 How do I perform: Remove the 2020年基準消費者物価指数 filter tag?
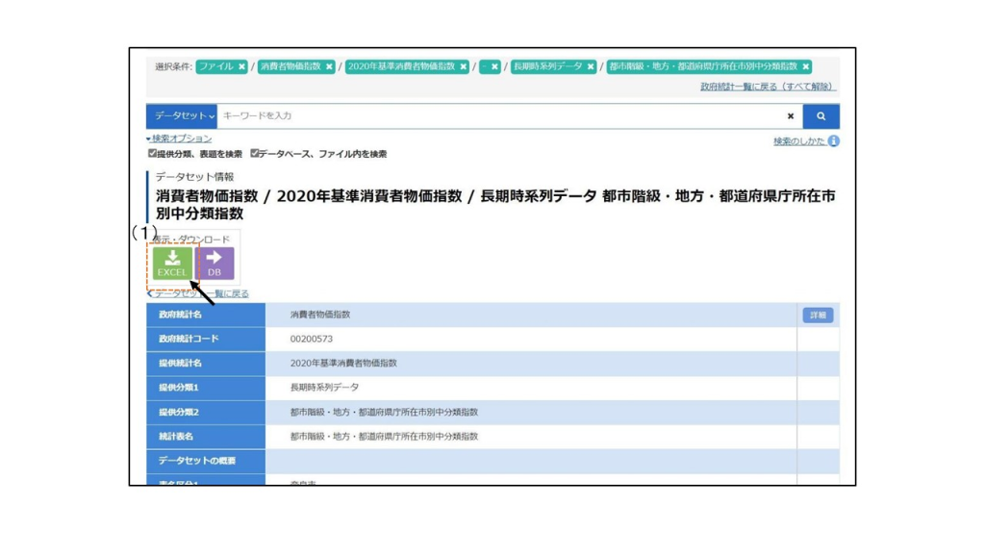pyautogui.click(x=463, y=66)
